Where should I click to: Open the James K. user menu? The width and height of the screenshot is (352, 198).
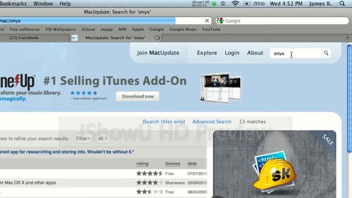click(320, 4)
